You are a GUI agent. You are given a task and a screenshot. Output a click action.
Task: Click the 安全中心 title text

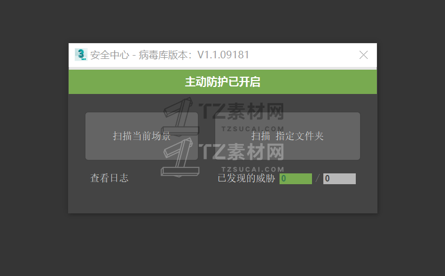coord(110,55)
